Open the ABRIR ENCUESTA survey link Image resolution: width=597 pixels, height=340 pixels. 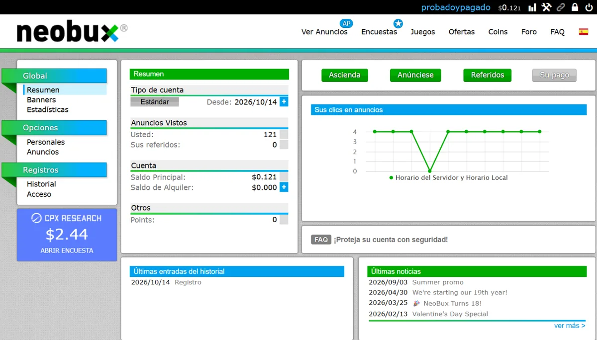67,251
